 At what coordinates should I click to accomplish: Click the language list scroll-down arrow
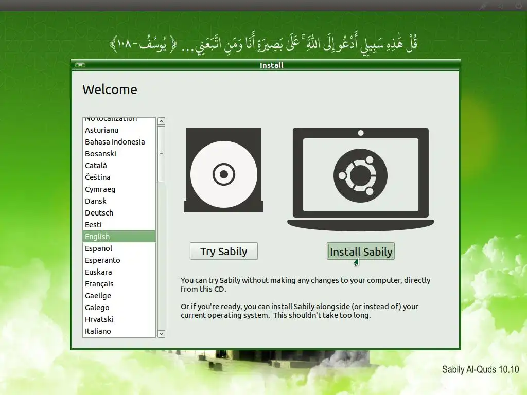(161, 333)
